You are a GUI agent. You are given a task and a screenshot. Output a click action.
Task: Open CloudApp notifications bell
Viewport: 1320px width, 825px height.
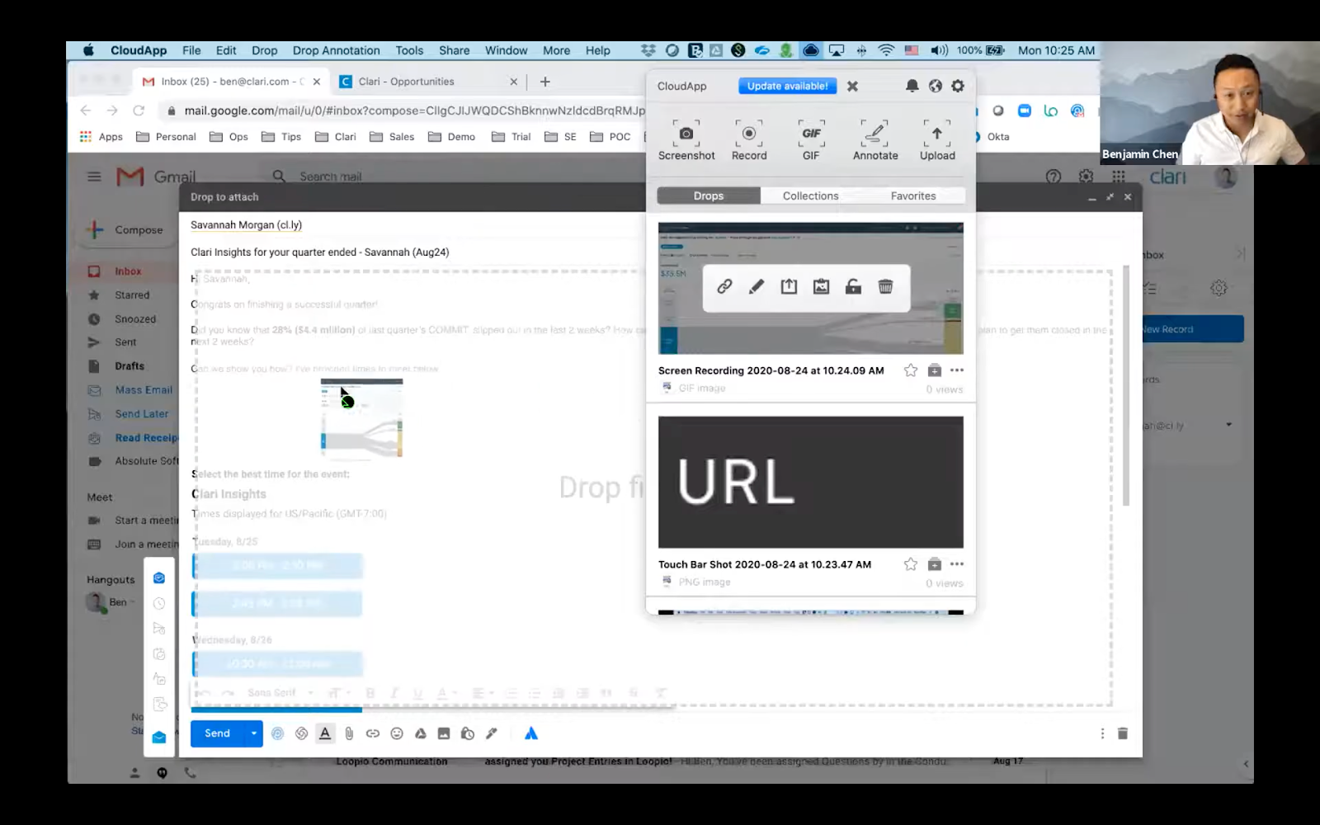tap(912, 86)
